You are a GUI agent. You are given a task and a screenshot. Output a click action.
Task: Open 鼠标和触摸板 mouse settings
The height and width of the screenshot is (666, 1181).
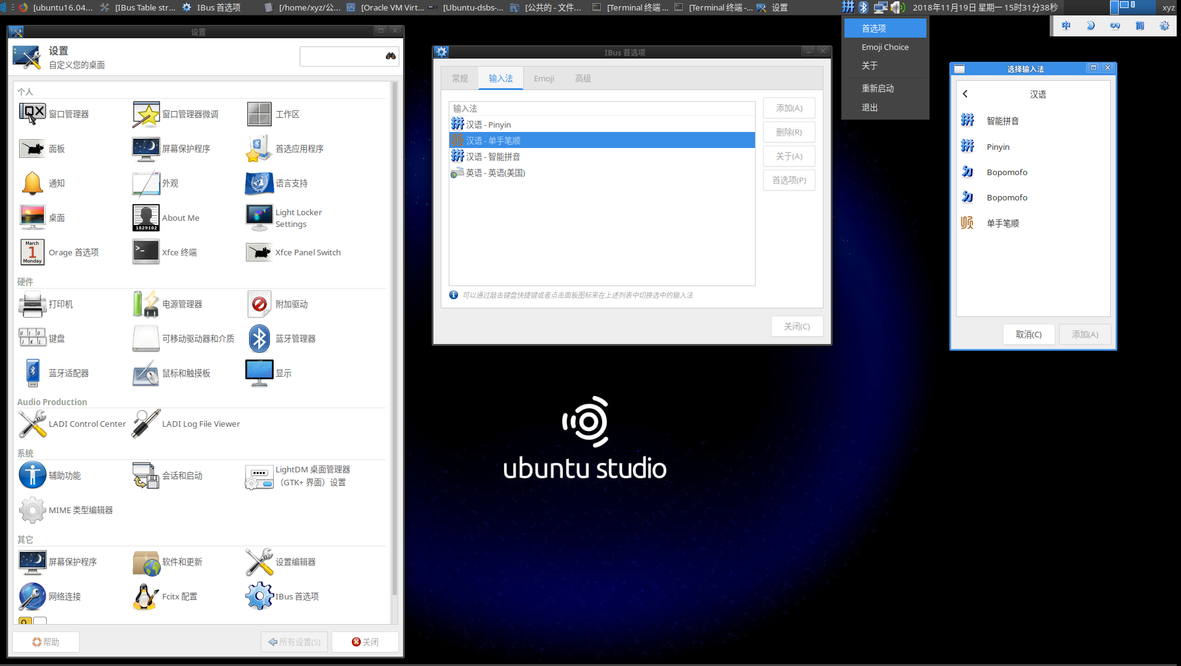(x=171, y=373)
